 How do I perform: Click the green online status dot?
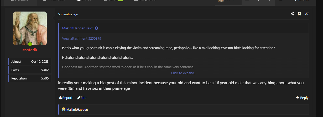pos(30,44)
